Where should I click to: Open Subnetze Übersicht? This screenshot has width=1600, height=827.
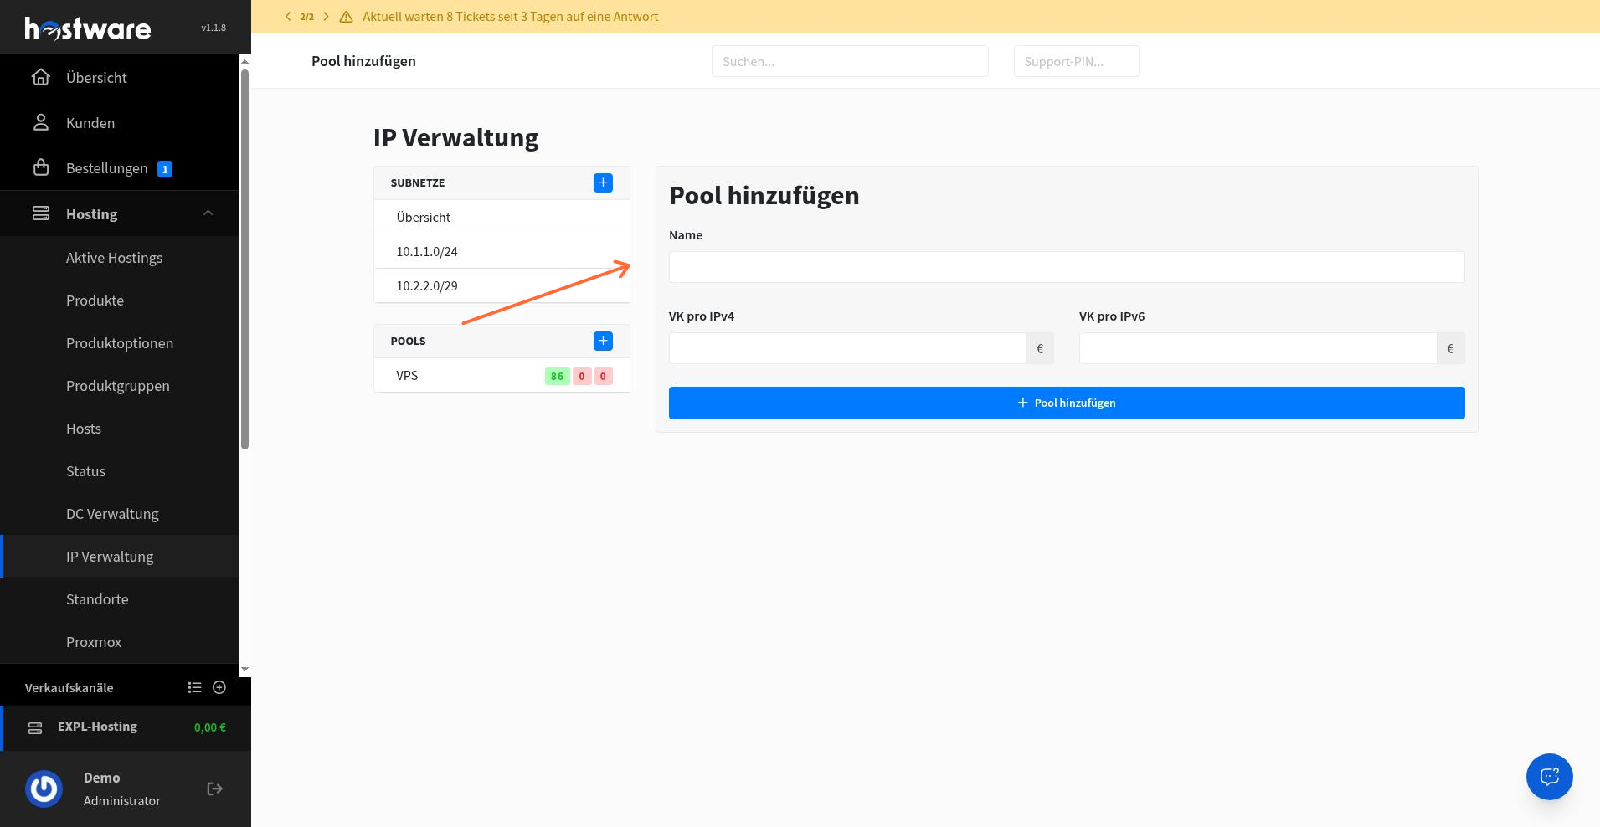point(502,217)
